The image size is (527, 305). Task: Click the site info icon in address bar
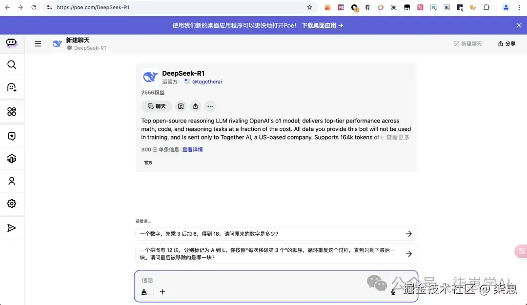click(49, 7)
